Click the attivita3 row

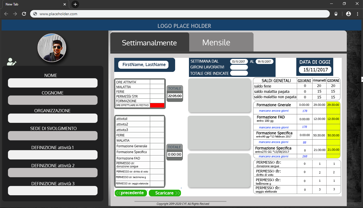pyautogui.click(x=140, y=130)
